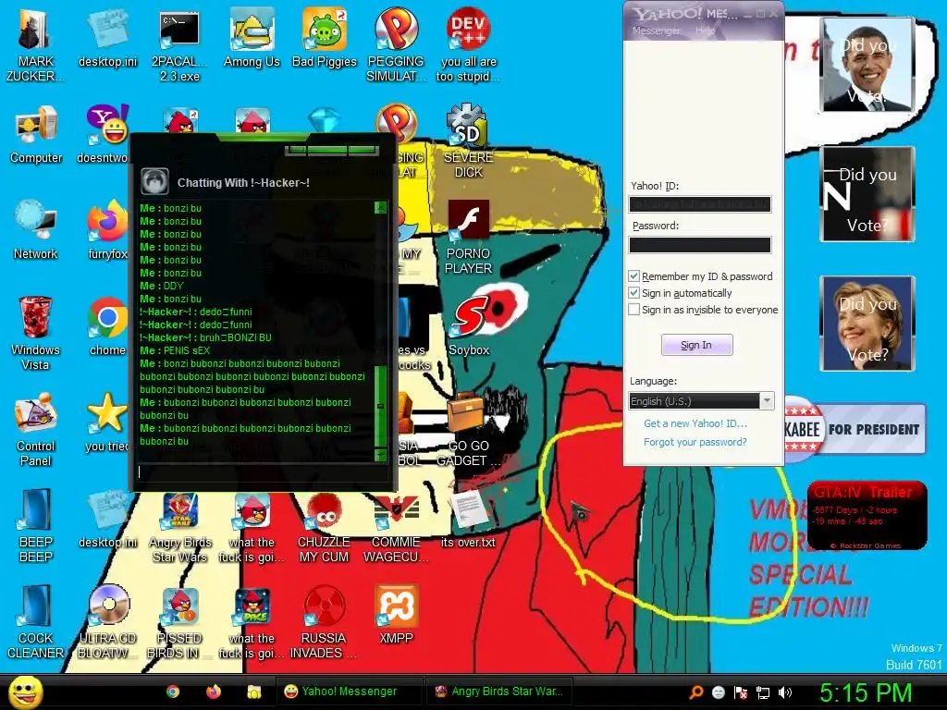Screen dimensions: 947x710
Task: Open the RUSSIA INVADES desktop shortcut
Action: tap(324, 621)
